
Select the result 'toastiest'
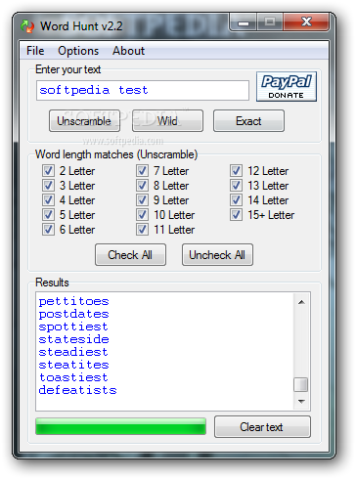pos(73,378)
